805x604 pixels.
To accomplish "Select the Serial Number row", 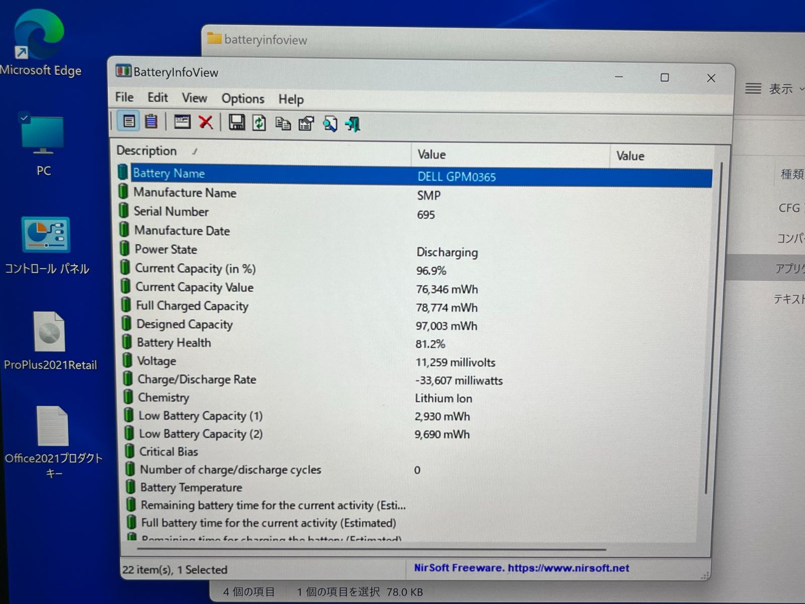I will 415,212.
